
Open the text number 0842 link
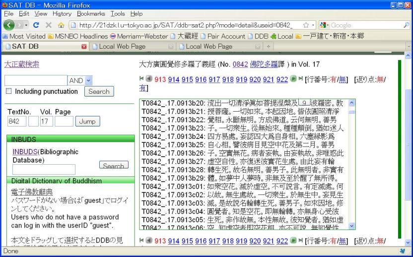[240, 64]
